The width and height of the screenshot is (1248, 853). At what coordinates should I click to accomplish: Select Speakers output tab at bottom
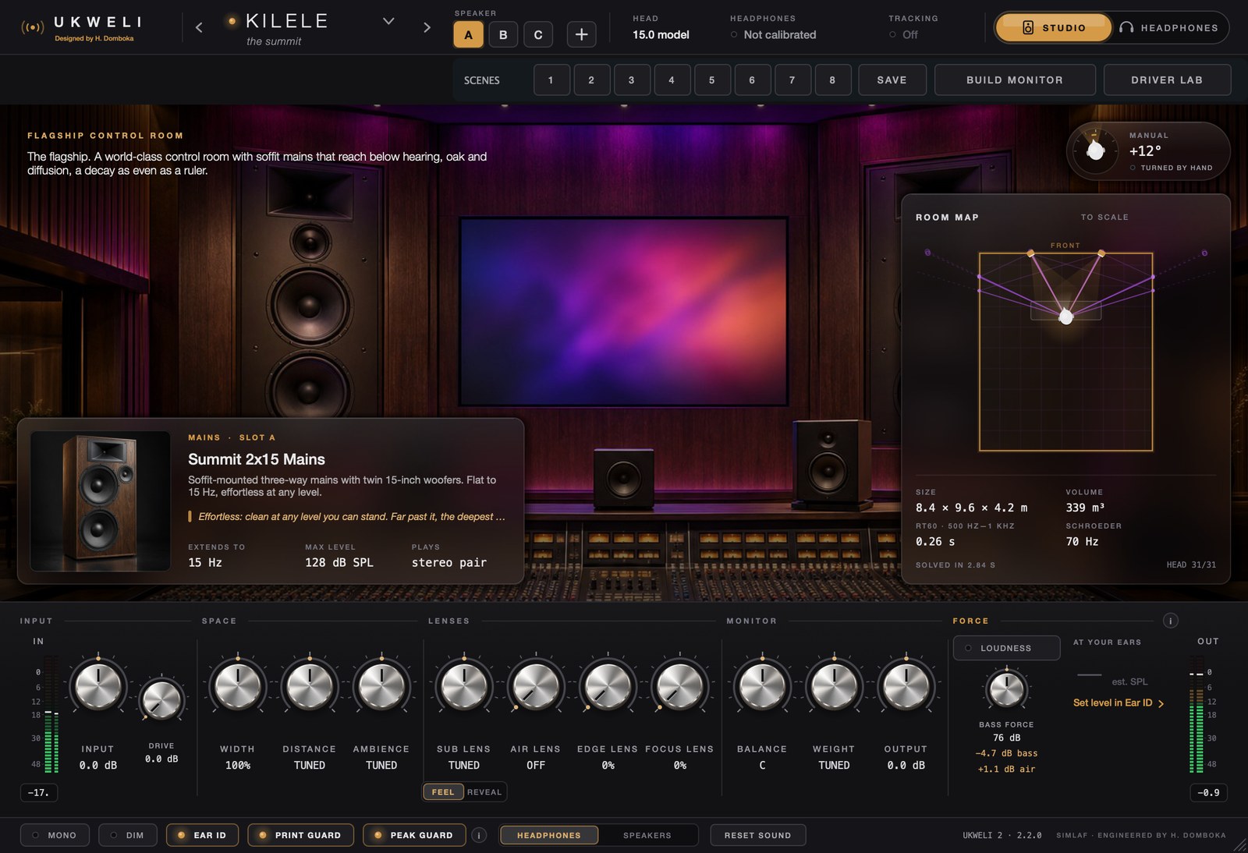point(647,835)
